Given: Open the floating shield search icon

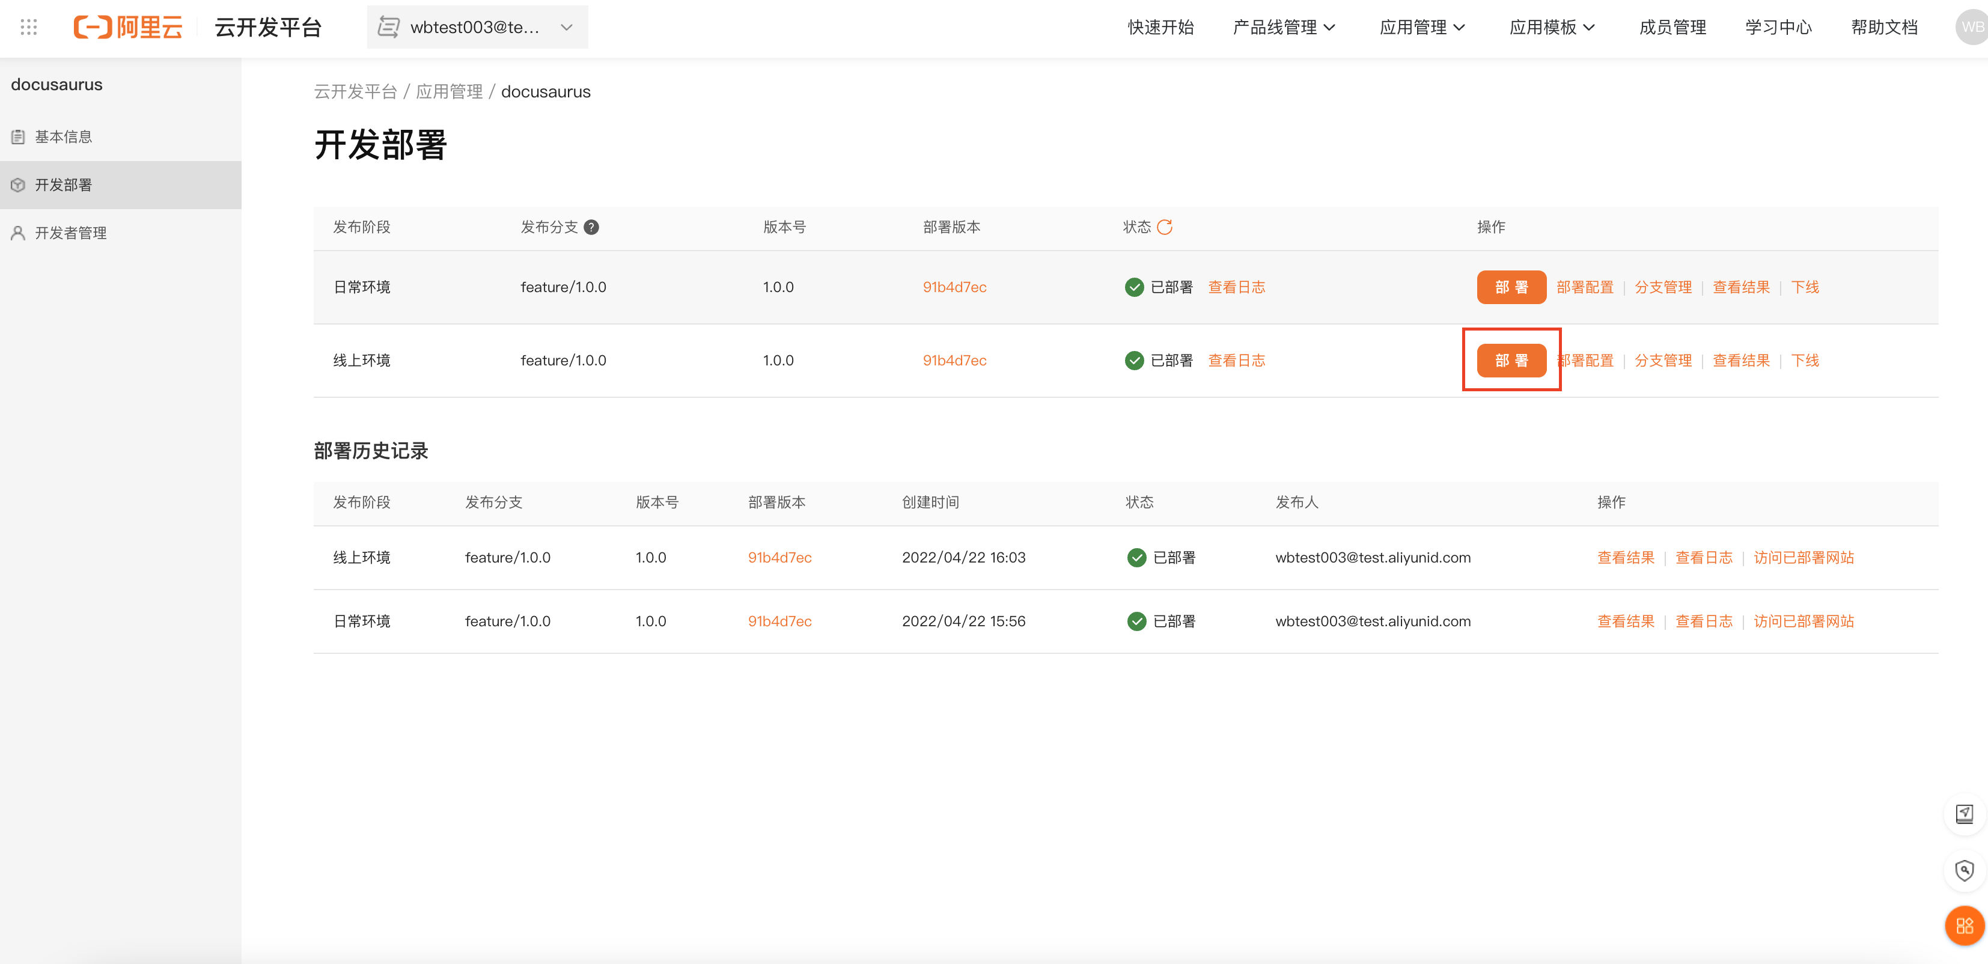Looking at the screenshot, I should [1964, 871].
